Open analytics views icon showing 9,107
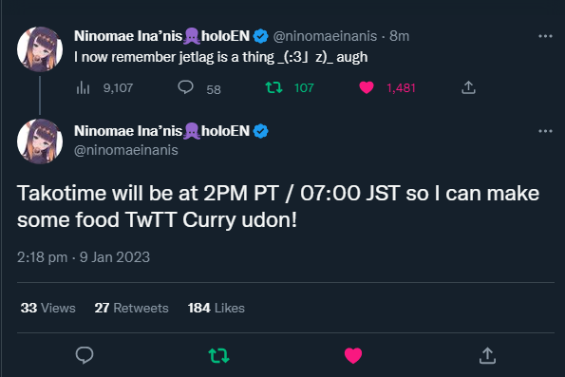 click(83, 87)
